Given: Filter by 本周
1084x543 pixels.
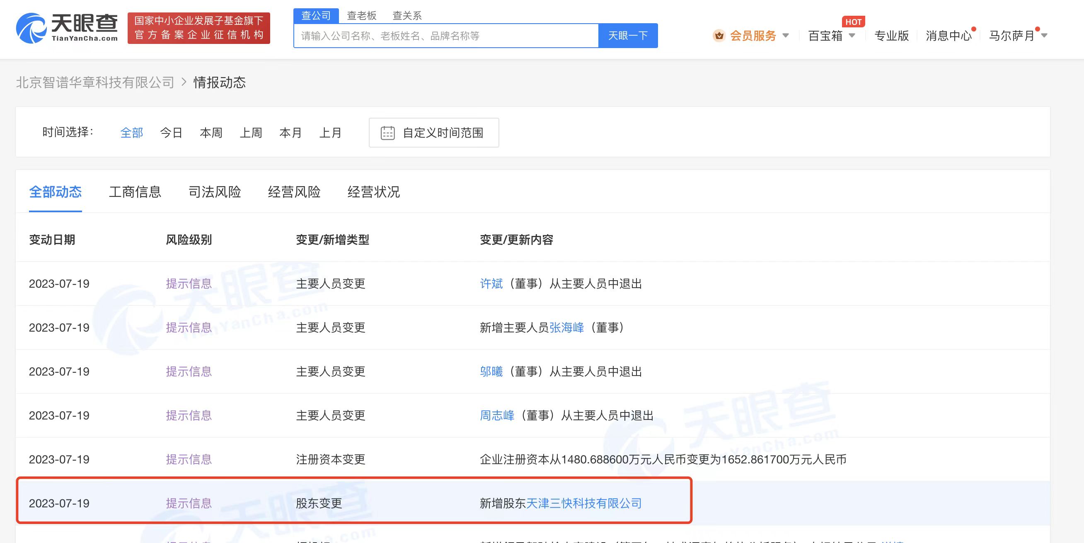Looking at the screenshot, I should (x=211, y=133).
